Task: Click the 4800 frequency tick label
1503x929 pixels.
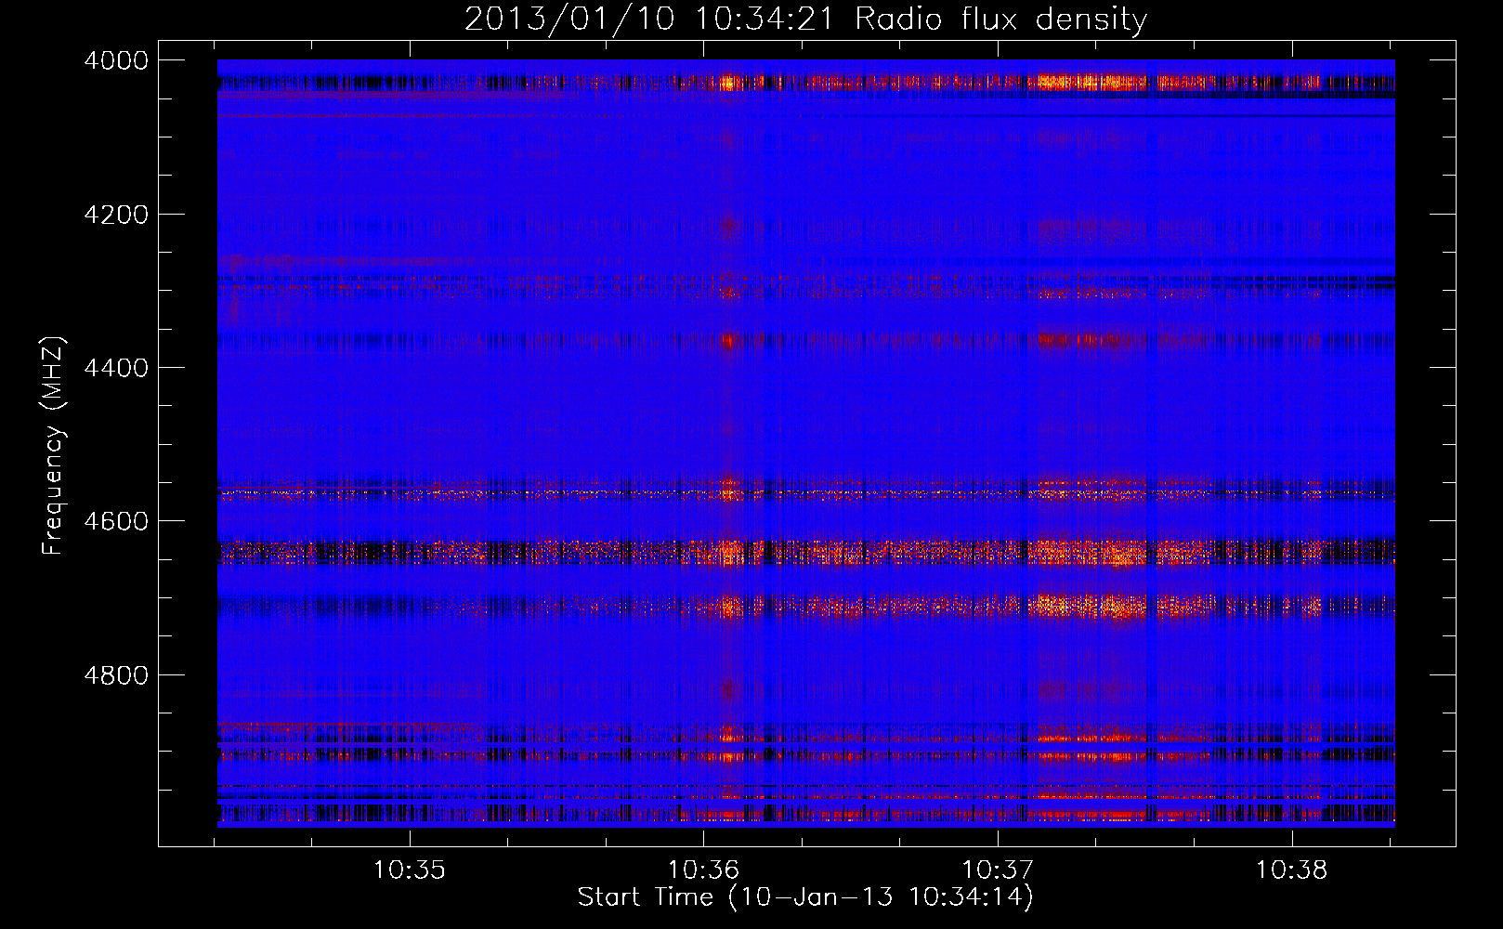Action: tap(116, 674)
